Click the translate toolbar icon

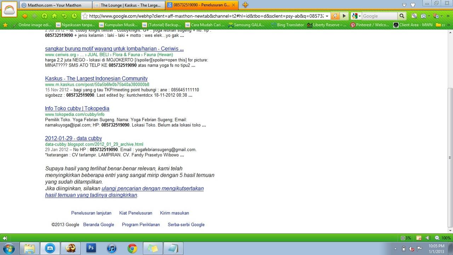(436, 16)
